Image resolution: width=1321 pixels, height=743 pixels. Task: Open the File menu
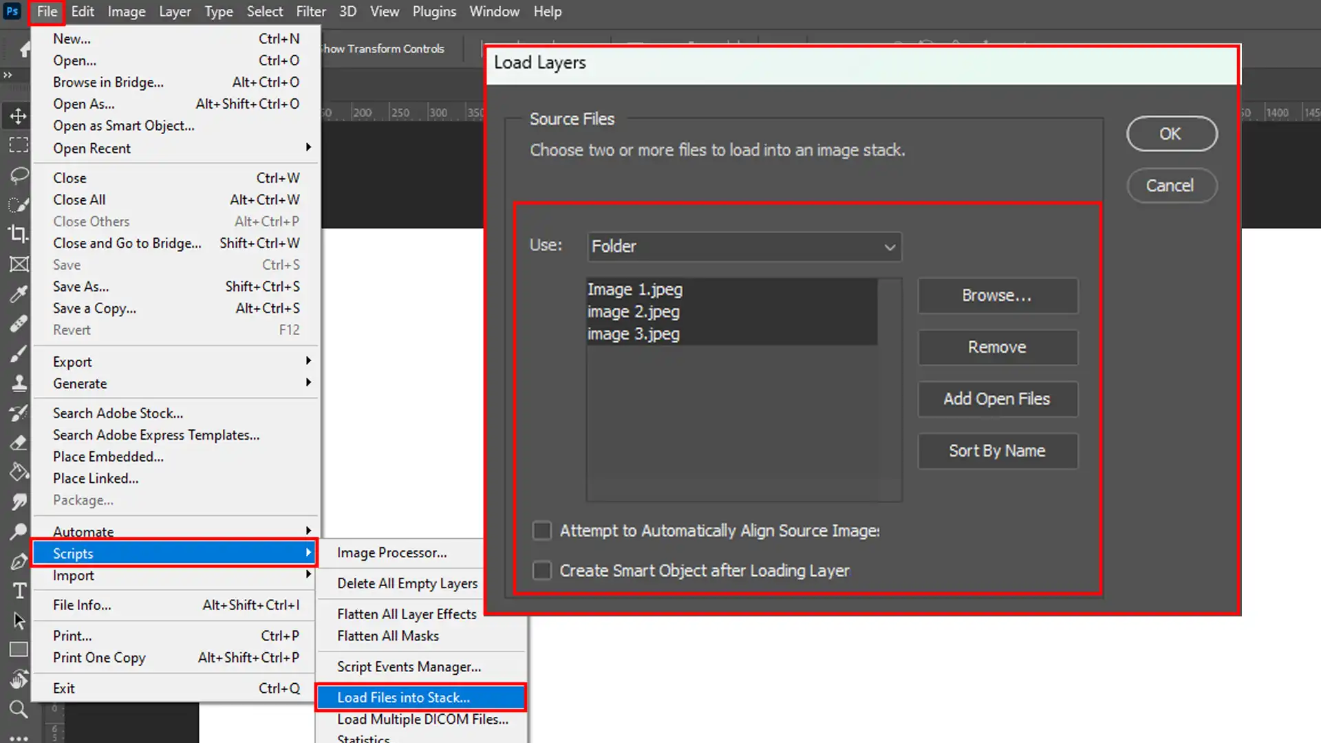pyautogui.click(x=47, y=12)
